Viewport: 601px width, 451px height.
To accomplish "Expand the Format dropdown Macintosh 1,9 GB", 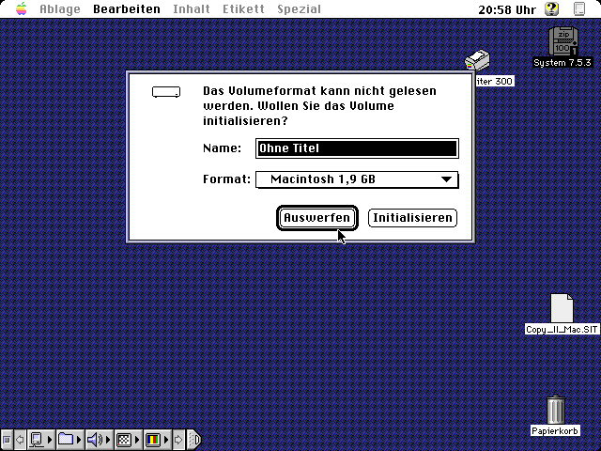I will point(357,179).
